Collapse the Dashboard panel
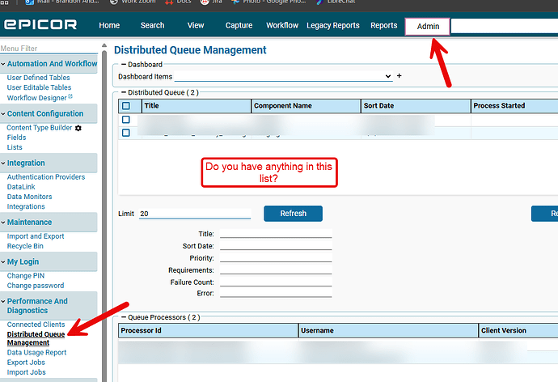 124,65
